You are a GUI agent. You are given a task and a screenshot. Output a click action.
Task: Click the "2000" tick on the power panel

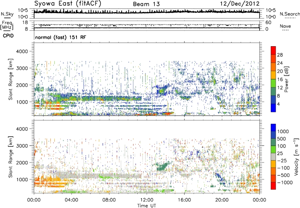[x=22, y=85]
